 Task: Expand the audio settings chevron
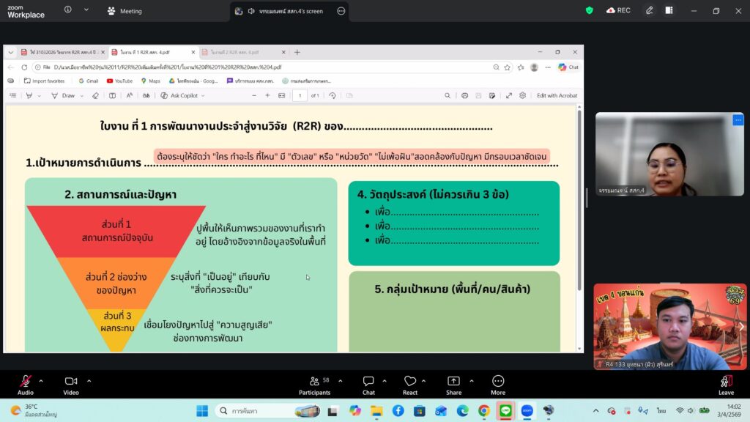[x=41, y=381]
